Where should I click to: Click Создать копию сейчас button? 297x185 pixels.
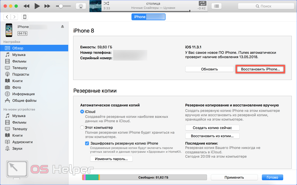pyautogui.click(x=212, y=128)
